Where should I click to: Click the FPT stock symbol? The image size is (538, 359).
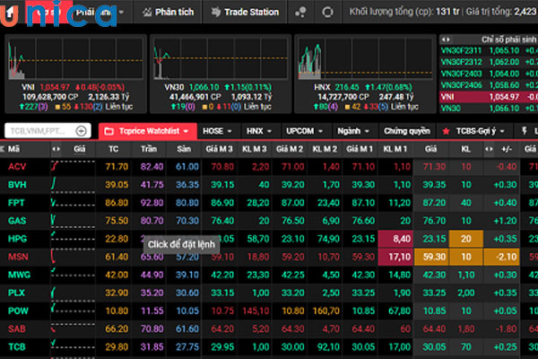coord(17,202)
